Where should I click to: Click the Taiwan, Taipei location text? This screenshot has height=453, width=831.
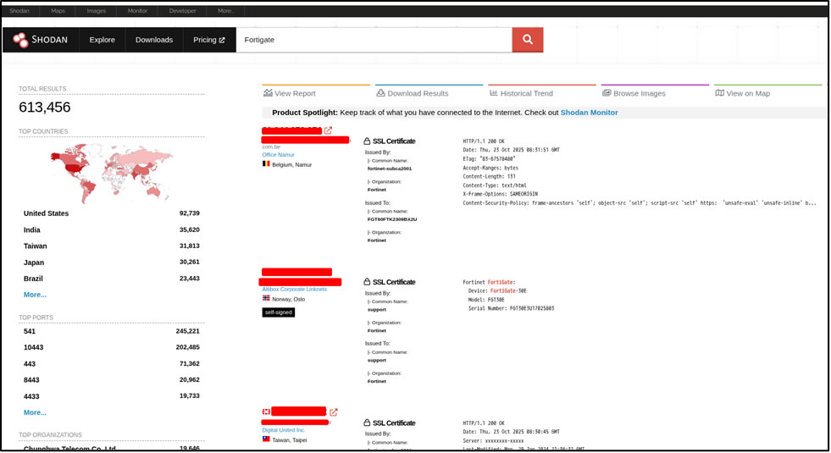[290, 440]
